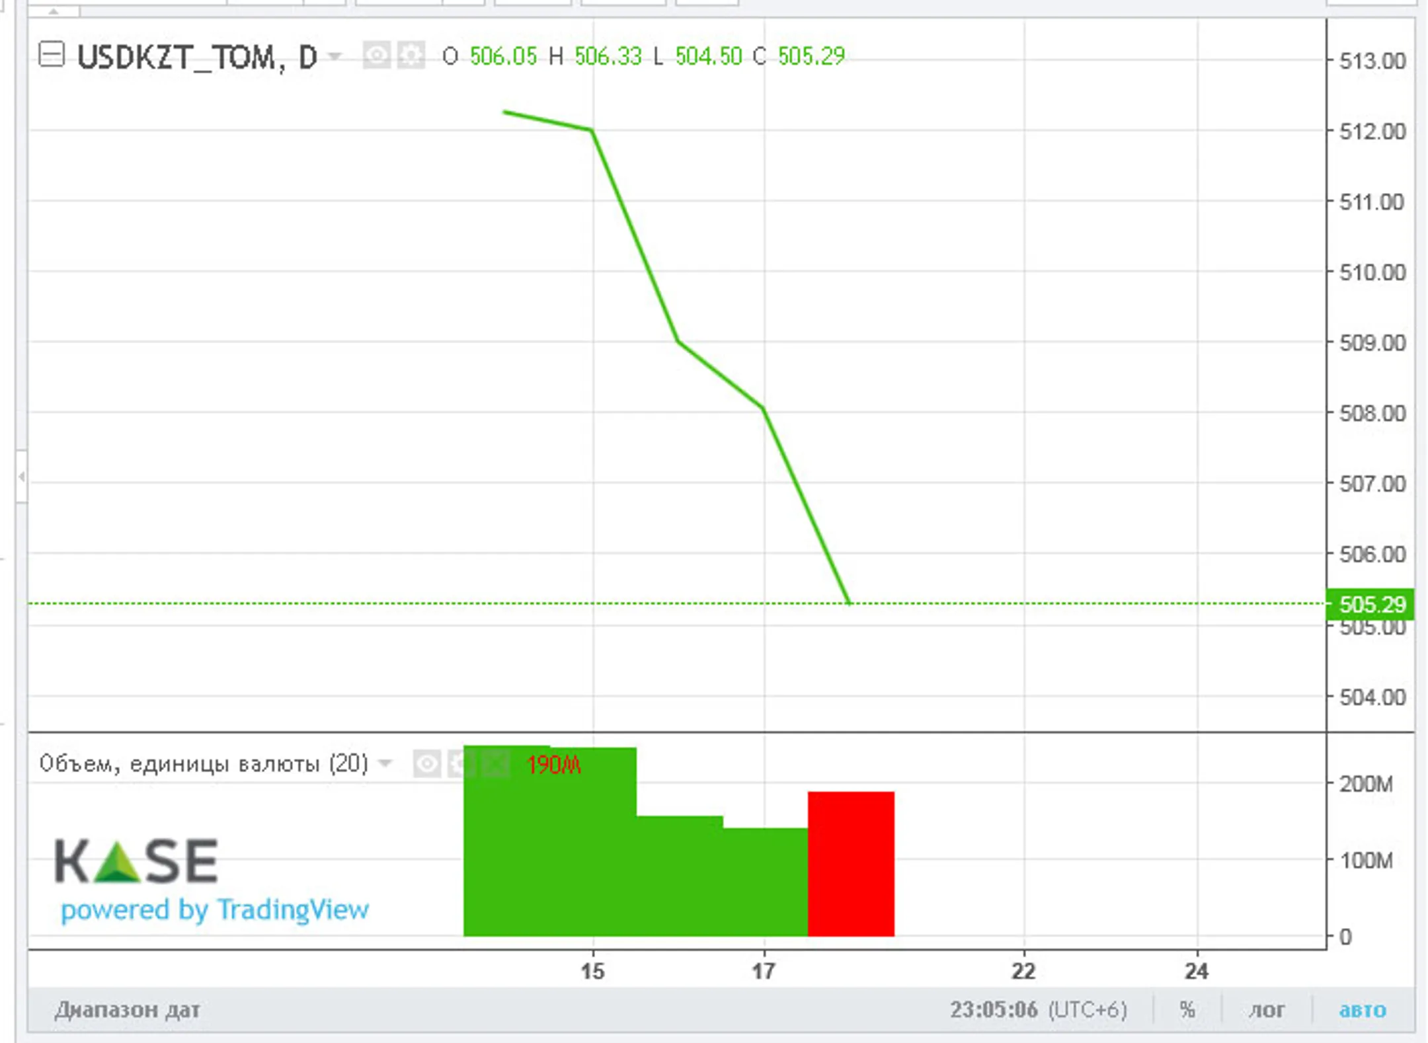Expand the USDKZT_TOM legend dropdown arrow
This screenshot has width=1428, height=1043.
[335, 56]
